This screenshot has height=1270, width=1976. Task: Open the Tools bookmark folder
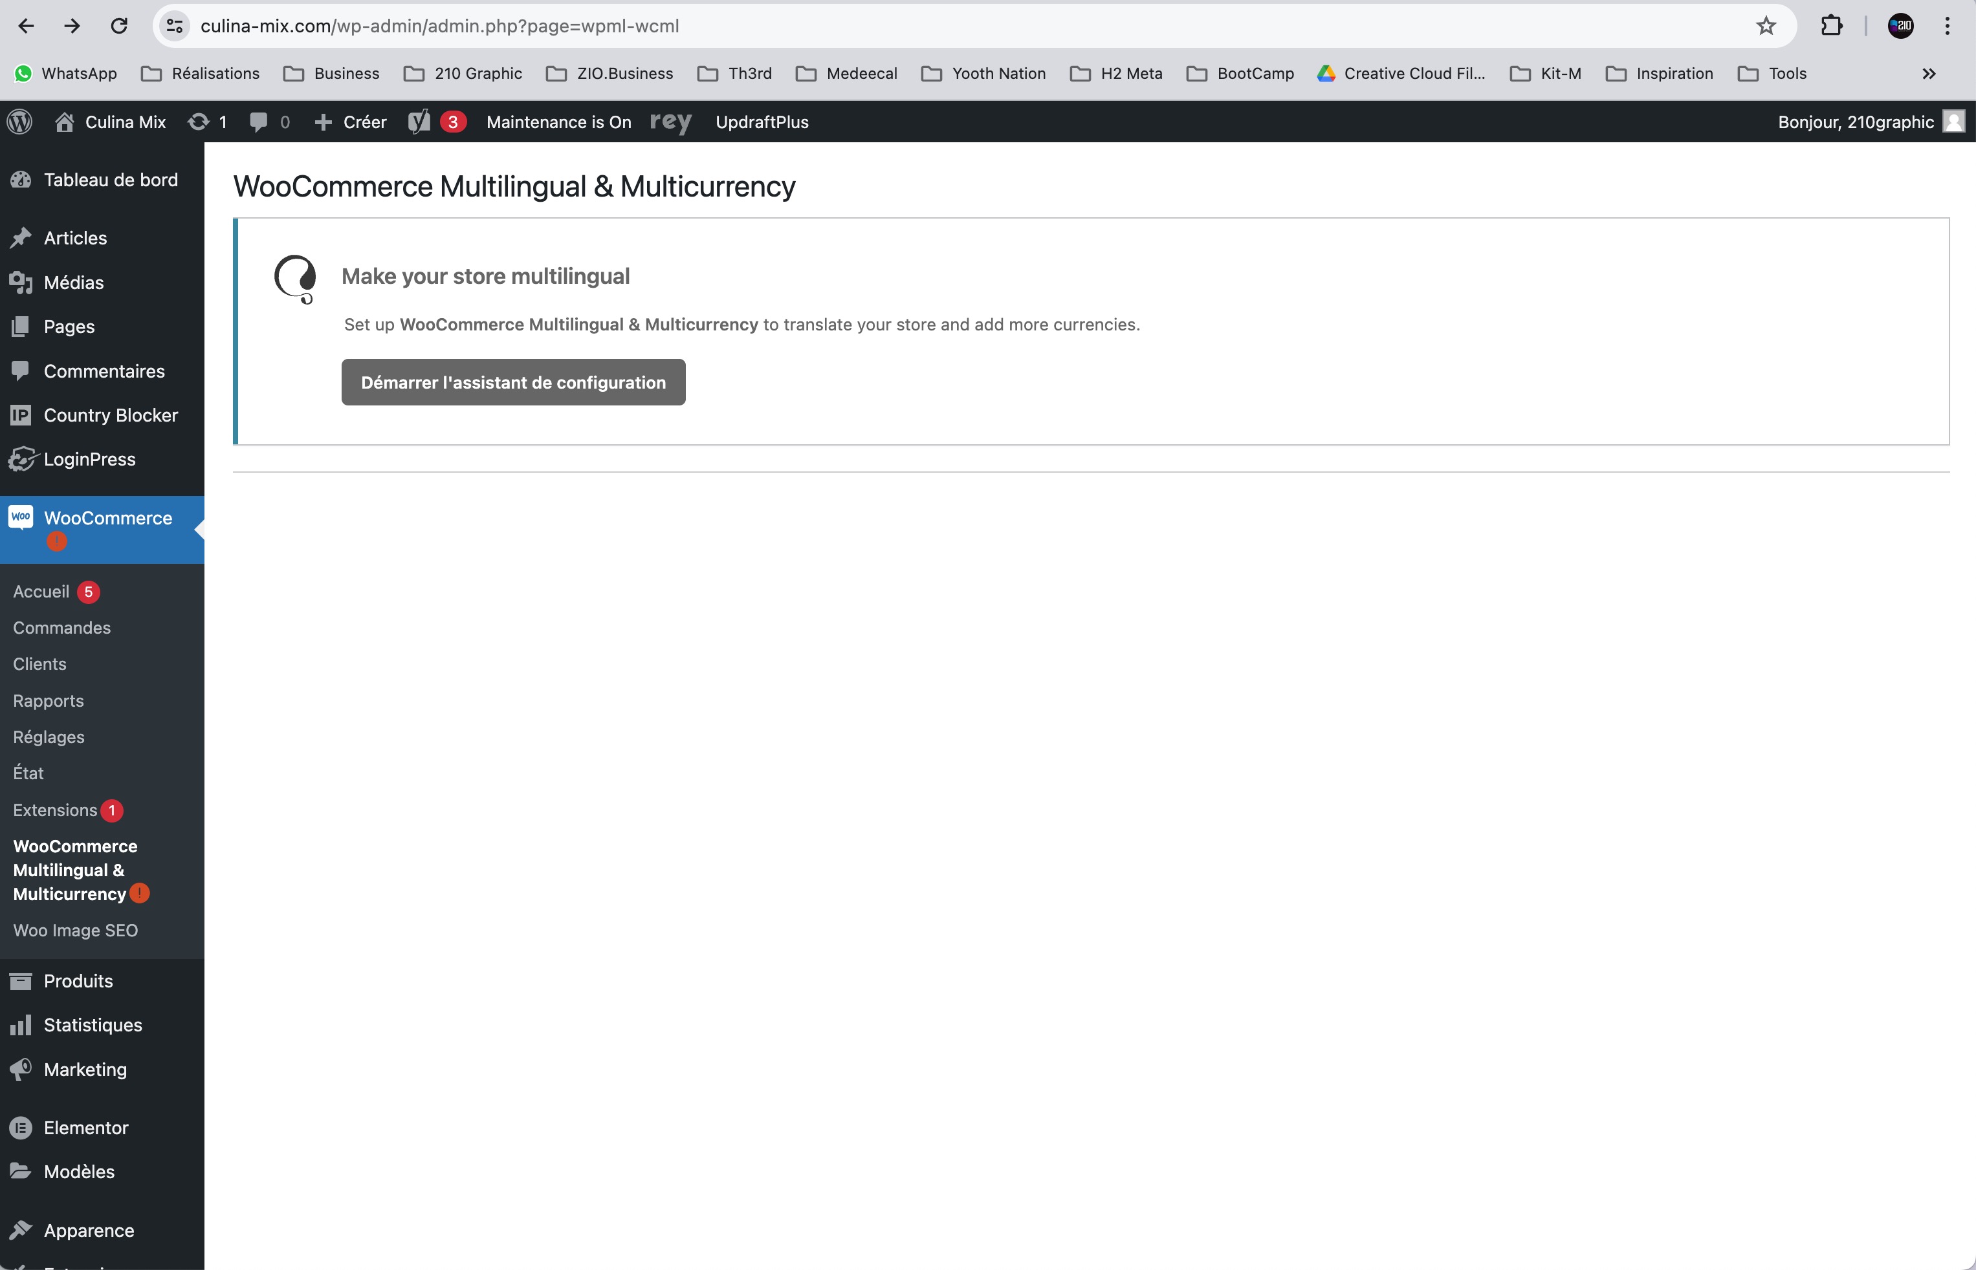1772,74
